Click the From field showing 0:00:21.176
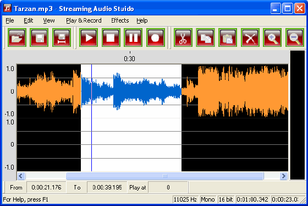 click(46, 187)
